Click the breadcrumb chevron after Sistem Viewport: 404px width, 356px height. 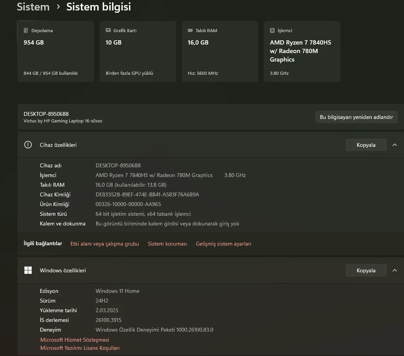(58, 7)
